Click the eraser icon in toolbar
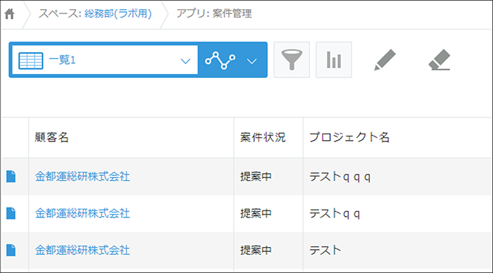 (x=439, y=60)
